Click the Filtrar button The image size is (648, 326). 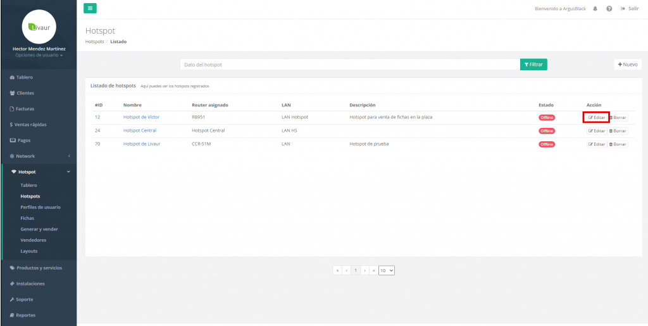tap(533, 65)
